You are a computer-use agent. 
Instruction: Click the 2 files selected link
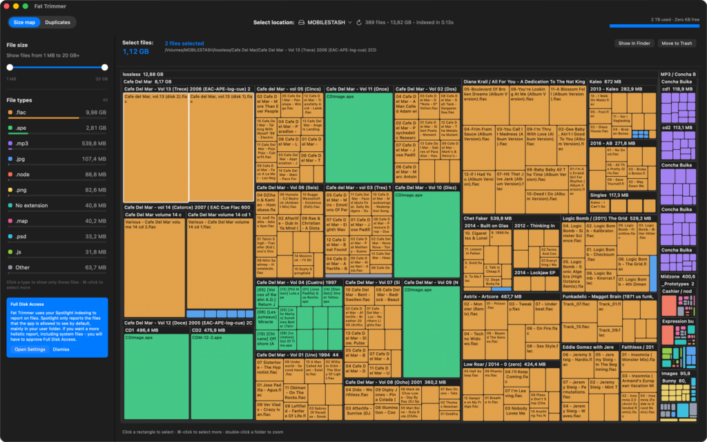pos(184,44)
